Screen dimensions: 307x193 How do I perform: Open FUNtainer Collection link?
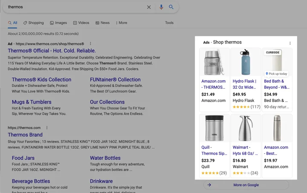(115, 80)
